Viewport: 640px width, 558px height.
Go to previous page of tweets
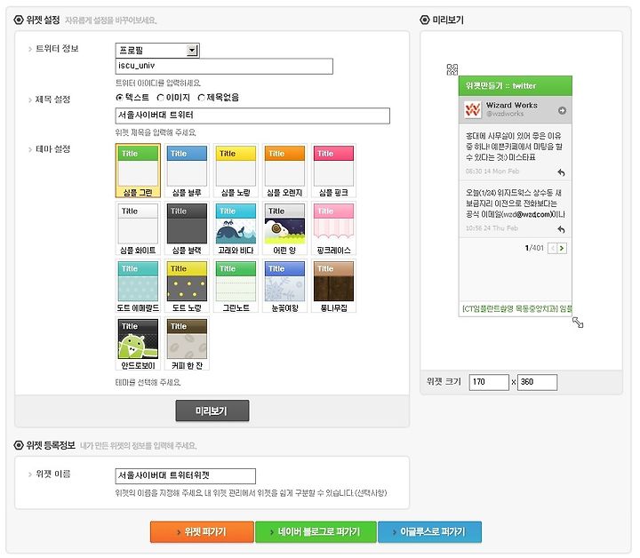[x=553, y=248]
